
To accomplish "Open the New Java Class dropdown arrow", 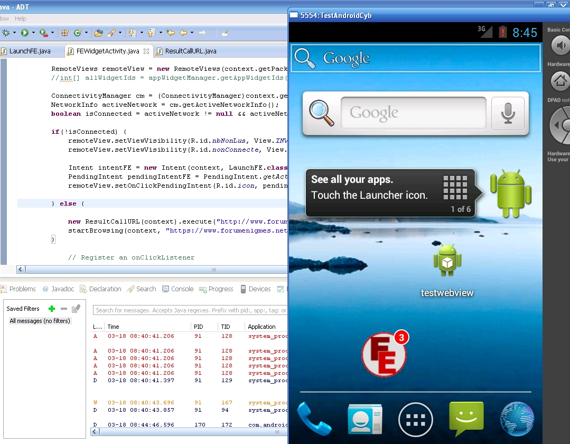I will pos(86,33).
